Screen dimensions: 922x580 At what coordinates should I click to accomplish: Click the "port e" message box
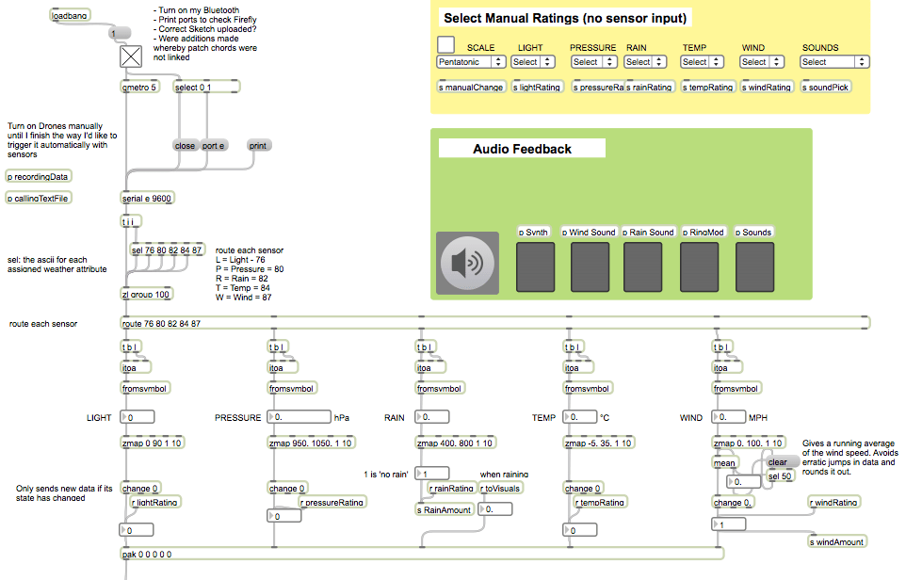(x=214, y=146)
